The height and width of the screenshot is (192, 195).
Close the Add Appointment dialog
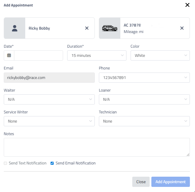tap(187, 5)
